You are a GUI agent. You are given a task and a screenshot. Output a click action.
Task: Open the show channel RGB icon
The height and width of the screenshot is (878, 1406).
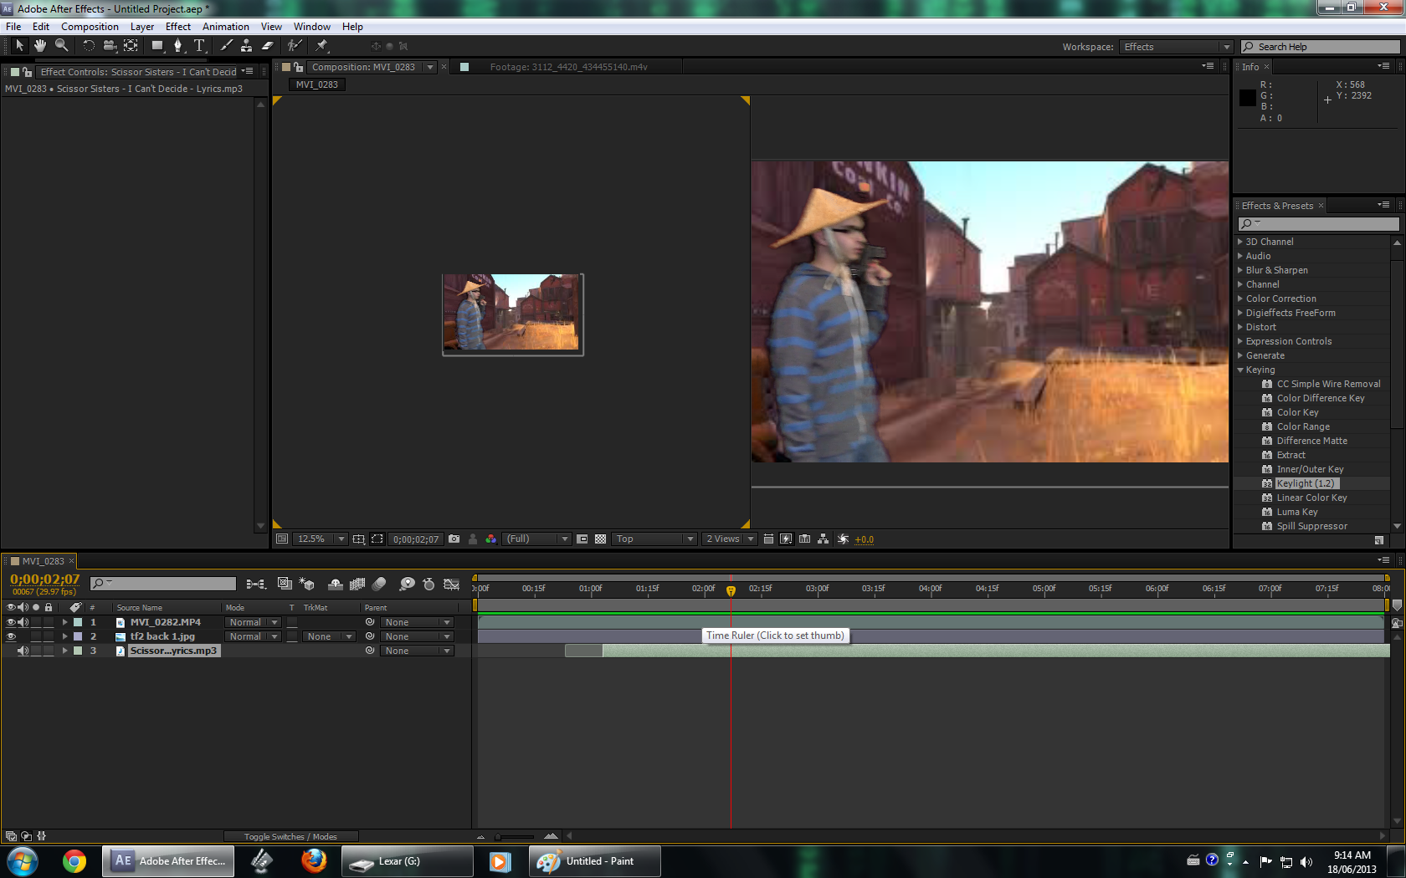[x=491, y=539]
